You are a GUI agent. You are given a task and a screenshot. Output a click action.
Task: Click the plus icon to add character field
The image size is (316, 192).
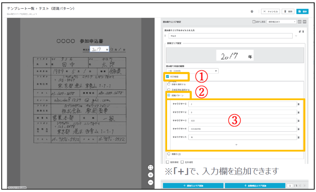[x=236, y=144]
